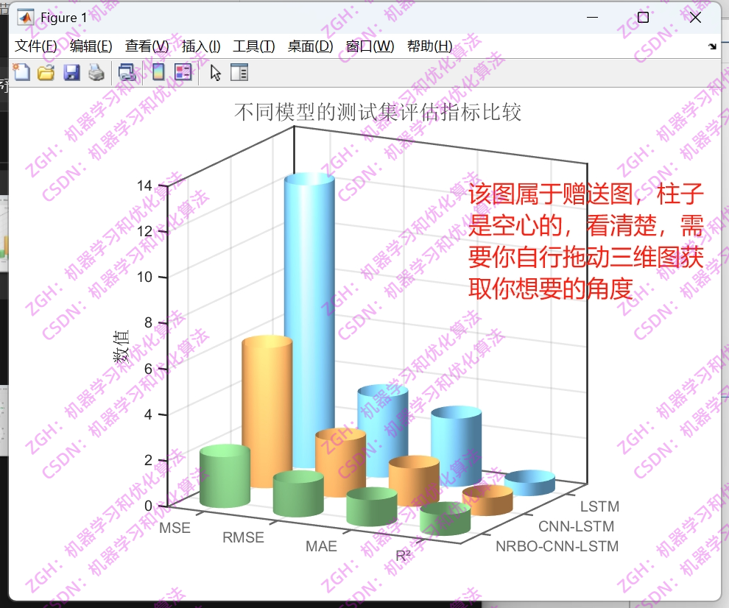Toggle the Link Plot toolbar icon

point(127,73)
